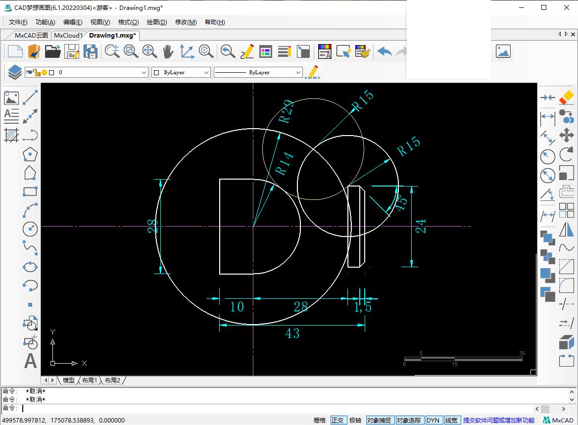This screenshot has width=578, height=425.
Task: Enable 栅格 grid display
Action: (x=320, y=420)
